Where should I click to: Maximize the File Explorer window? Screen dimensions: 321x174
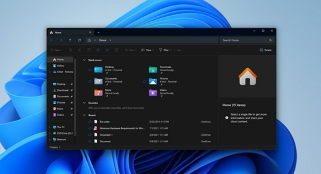263,31
